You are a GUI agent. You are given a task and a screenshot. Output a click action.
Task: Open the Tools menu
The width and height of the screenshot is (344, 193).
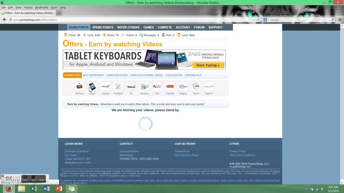(54, 8)
